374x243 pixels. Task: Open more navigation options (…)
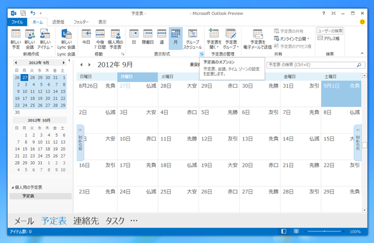coord(134,221)
